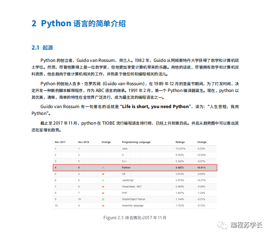271x237 pixels.
Task: Click the "Assembly language" cell
Action: [x=133, y=206]
